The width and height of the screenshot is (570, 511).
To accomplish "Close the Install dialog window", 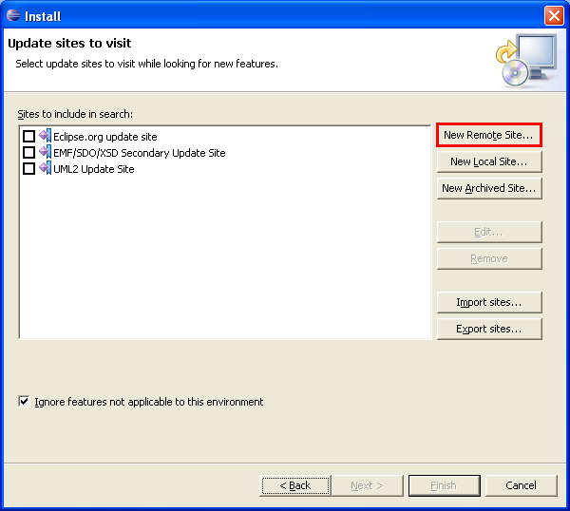I will point(554,15).
